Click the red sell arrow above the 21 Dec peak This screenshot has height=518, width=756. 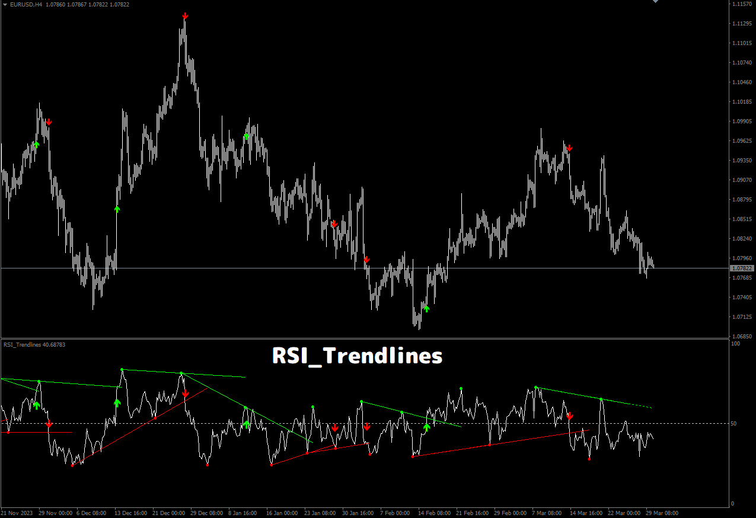coord(184,17)
